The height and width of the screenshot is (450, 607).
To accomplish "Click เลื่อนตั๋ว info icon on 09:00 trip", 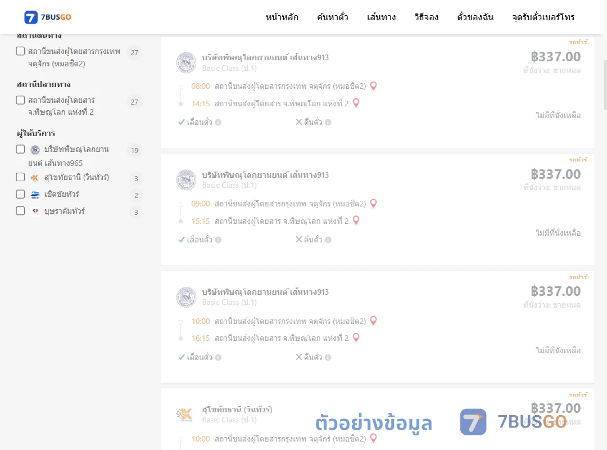I will coord(218,240).
